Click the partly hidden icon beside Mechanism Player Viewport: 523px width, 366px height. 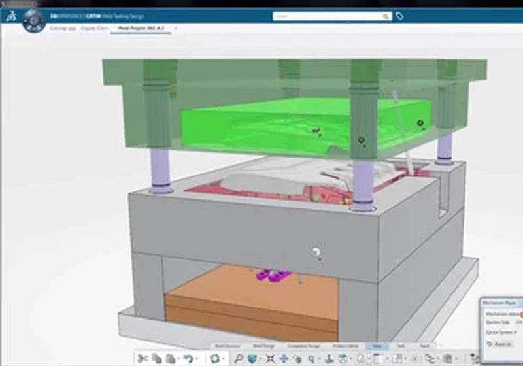click(x=475, y=359)
